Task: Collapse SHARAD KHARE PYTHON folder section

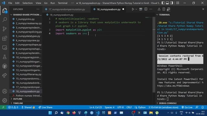Action: [26, 15]
